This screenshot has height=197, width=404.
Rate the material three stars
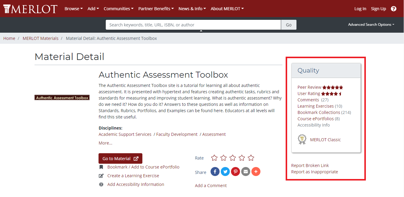pyautogui.click(x=233, y=158)
